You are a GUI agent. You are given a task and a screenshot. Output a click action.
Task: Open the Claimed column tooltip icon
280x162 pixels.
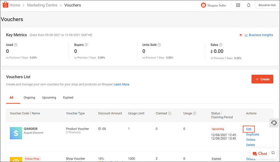coord(169,113)
